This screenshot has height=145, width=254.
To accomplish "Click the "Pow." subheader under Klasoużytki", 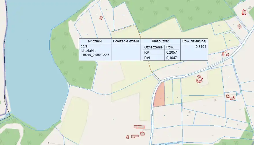I will coord(170,47).
